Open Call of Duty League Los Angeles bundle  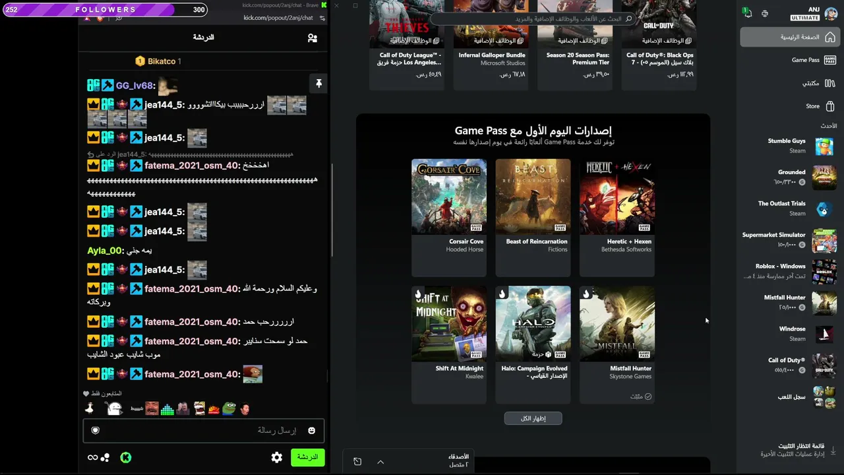tap(407, 45)
